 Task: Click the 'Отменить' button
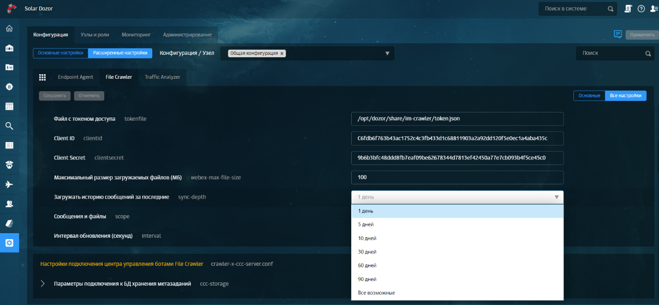tap(89, 96)
